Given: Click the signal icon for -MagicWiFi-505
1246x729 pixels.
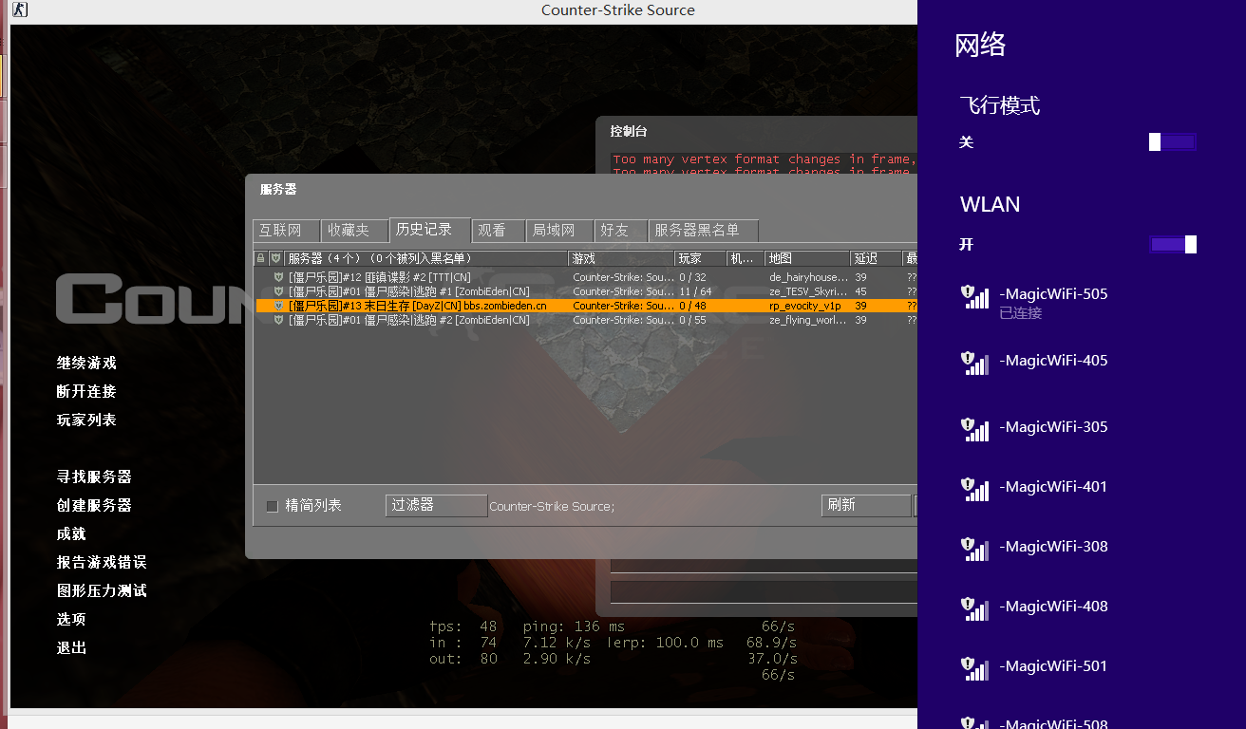Looking at the screenshot, I should pos(974,296).
